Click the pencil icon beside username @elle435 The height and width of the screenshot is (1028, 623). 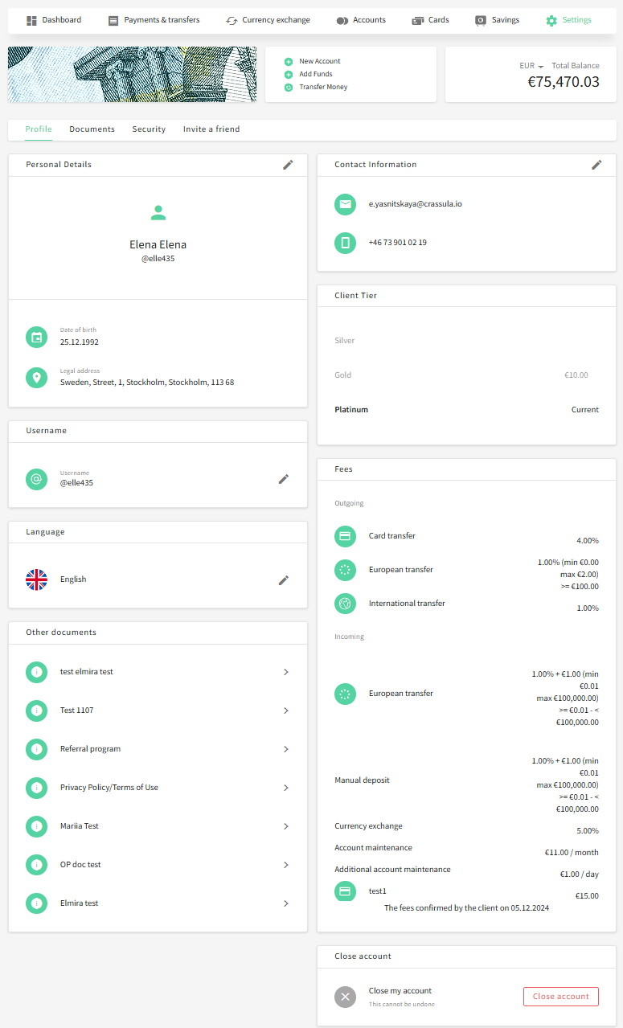tap(283, 479)
